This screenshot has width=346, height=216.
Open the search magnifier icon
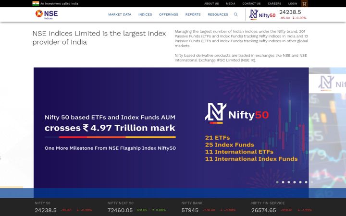(x=235, y=14)
